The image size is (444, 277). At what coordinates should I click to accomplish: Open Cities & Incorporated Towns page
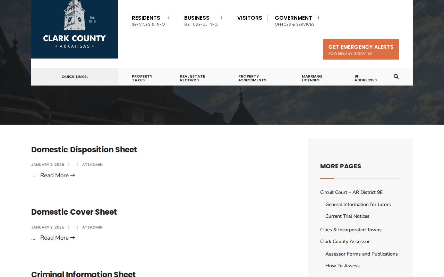pyautogui.click(x=351, y=230)
